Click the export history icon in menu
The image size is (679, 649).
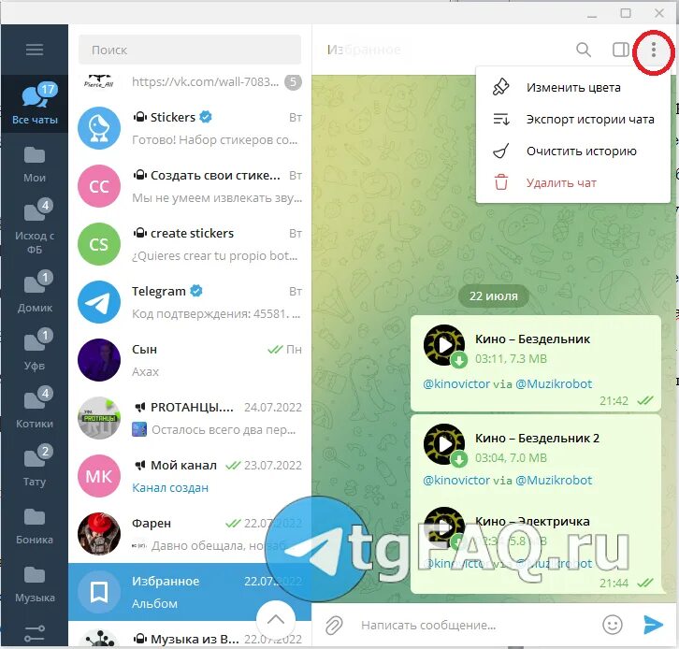[x=501, y=119]
